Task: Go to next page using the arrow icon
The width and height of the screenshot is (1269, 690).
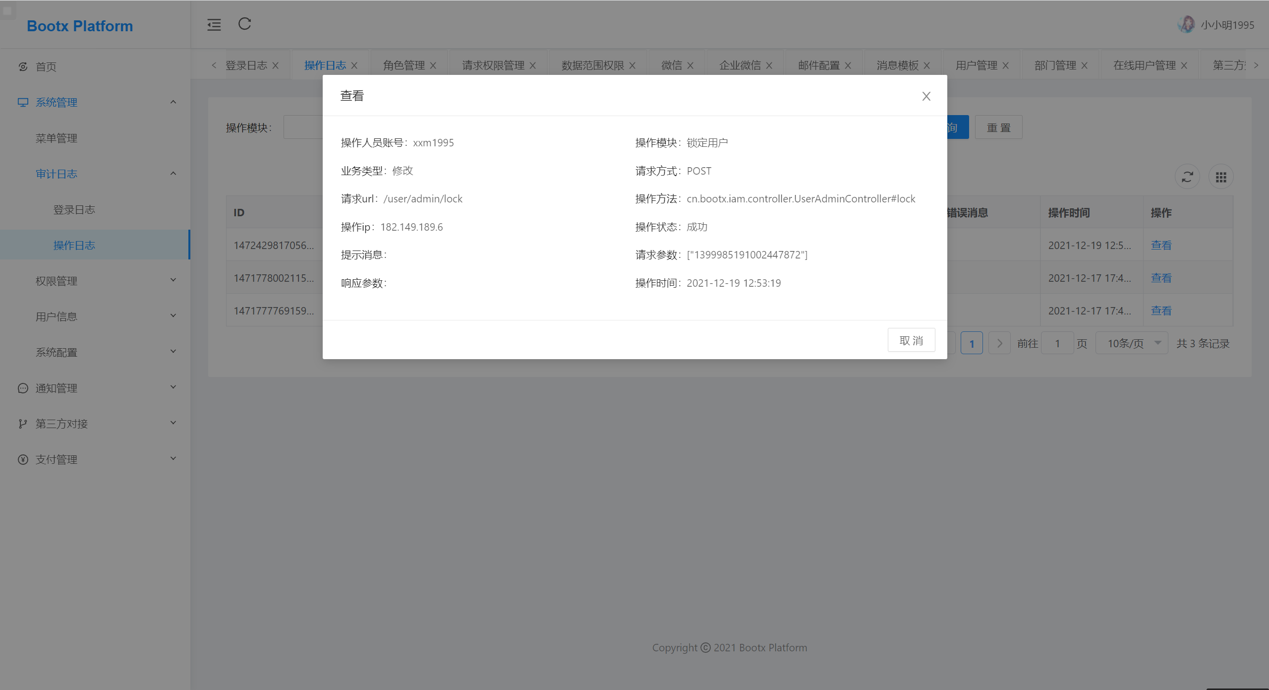Action: pos(999,342)
